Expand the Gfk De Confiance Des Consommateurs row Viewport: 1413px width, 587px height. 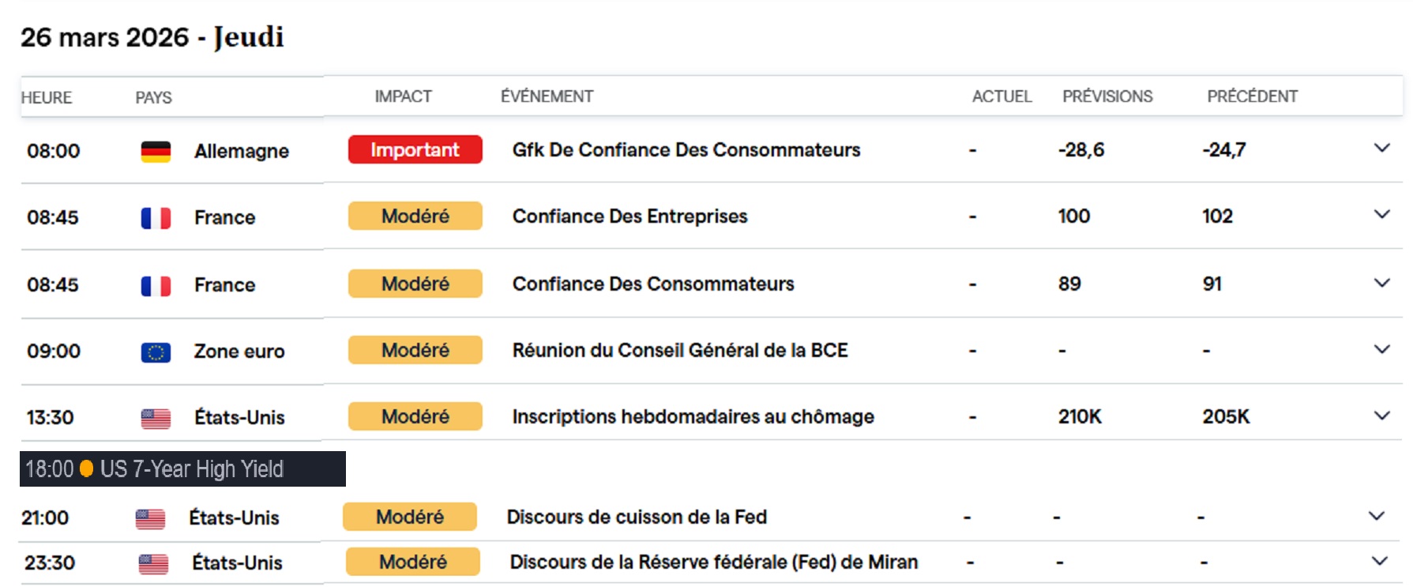1381,148
